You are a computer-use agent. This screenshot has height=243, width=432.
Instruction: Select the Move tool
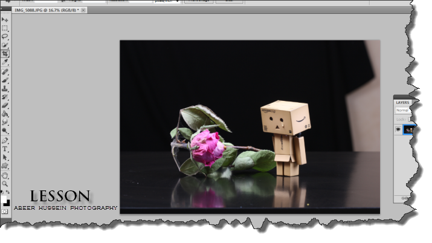5,19
